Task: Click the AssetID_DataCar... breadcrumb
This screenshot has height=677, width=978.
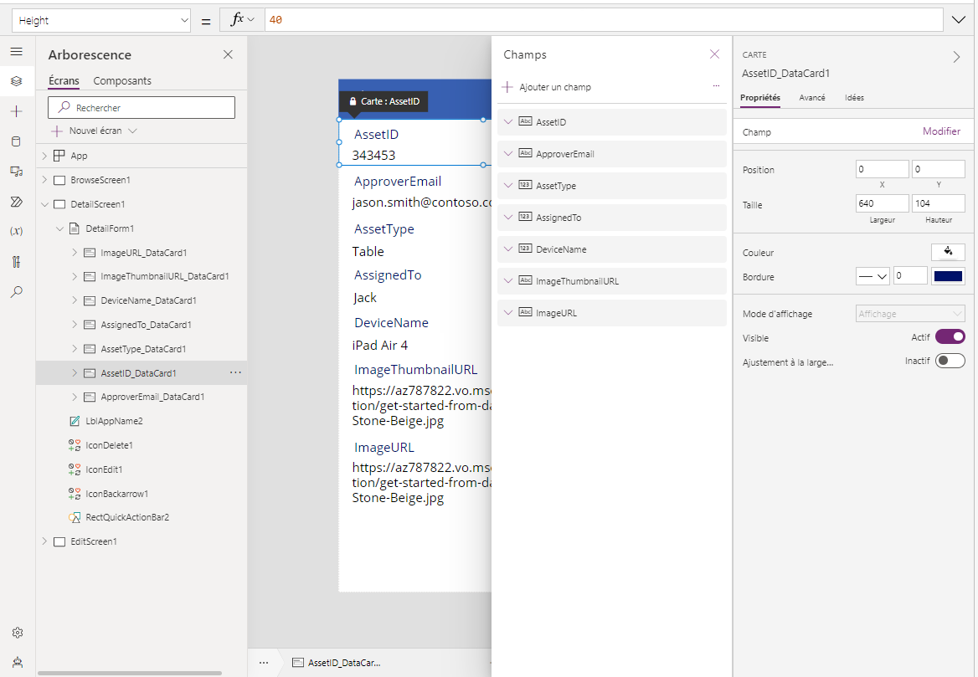Action: (337, 663)
